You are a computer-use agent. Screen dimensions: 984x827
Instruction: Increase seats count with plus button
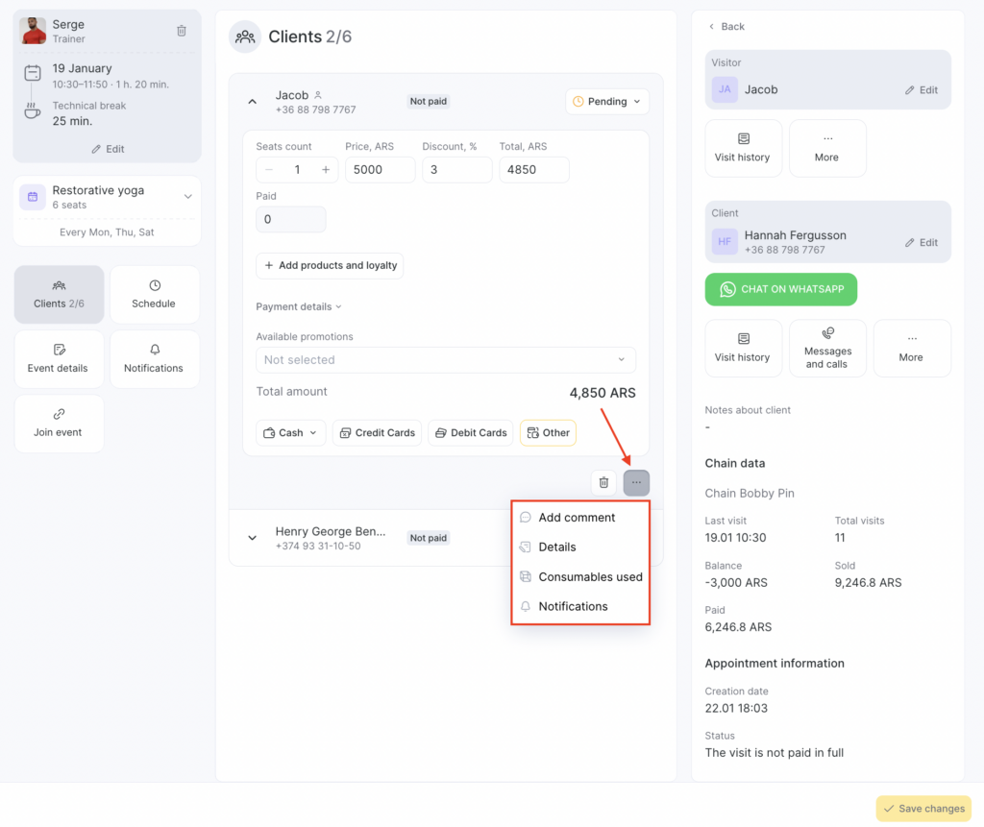pos(326,170)
